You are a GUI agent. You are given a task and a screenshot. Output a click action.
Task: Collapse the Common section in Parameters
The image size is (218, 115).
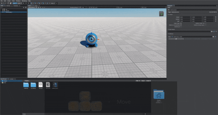point(168,14)
